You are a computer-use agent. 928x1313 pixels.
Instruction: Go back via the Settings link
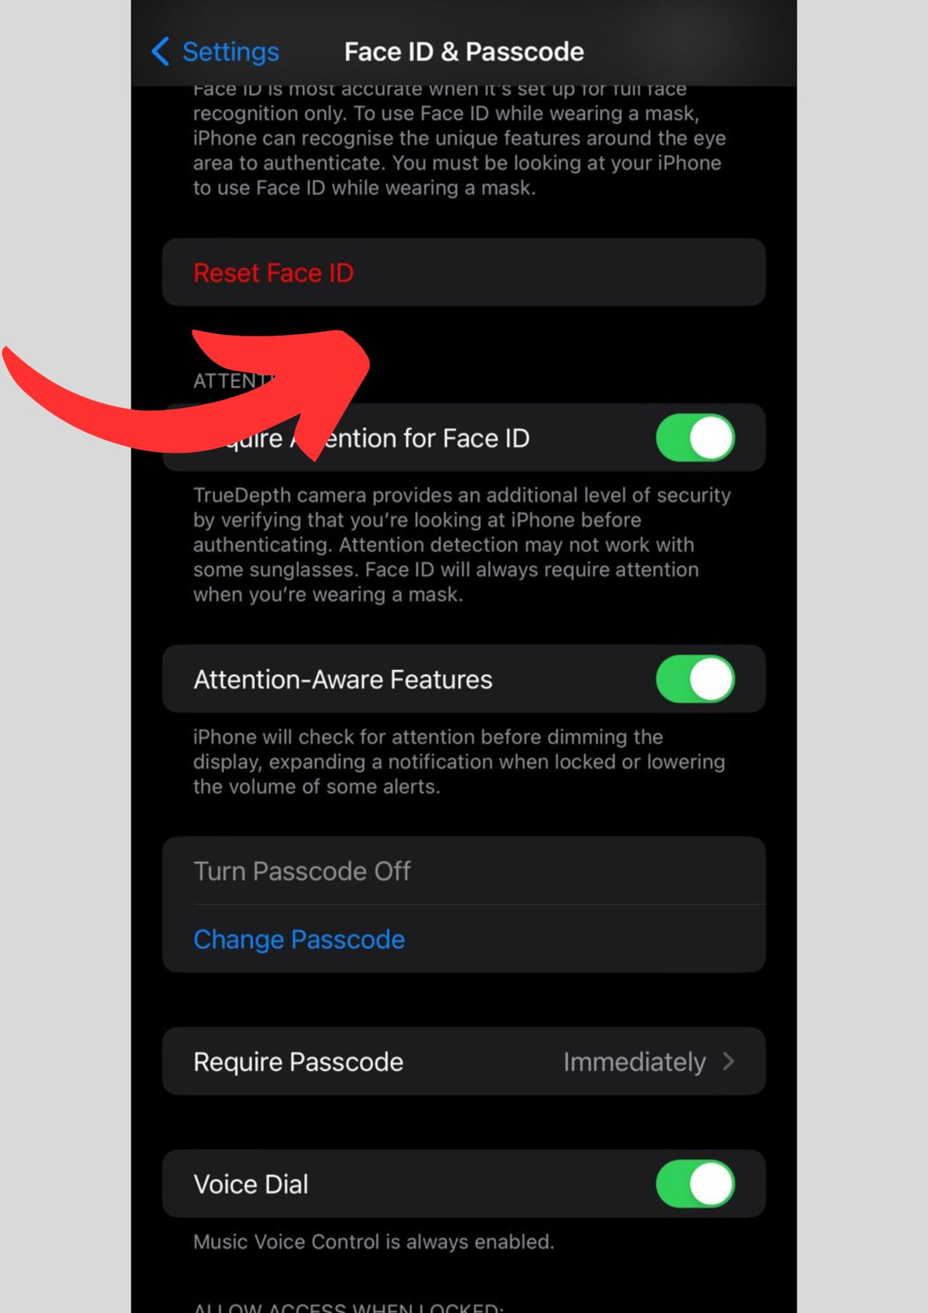point(230,52)
